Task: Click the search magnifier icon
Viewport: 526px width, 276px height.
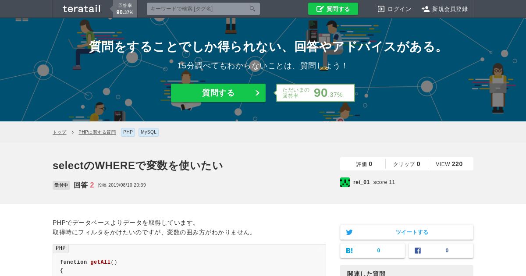Action: pos(252,9)
